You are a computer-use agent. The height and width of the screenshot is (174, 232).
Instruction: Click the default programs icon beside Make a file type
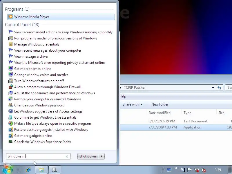coord(11,124)
